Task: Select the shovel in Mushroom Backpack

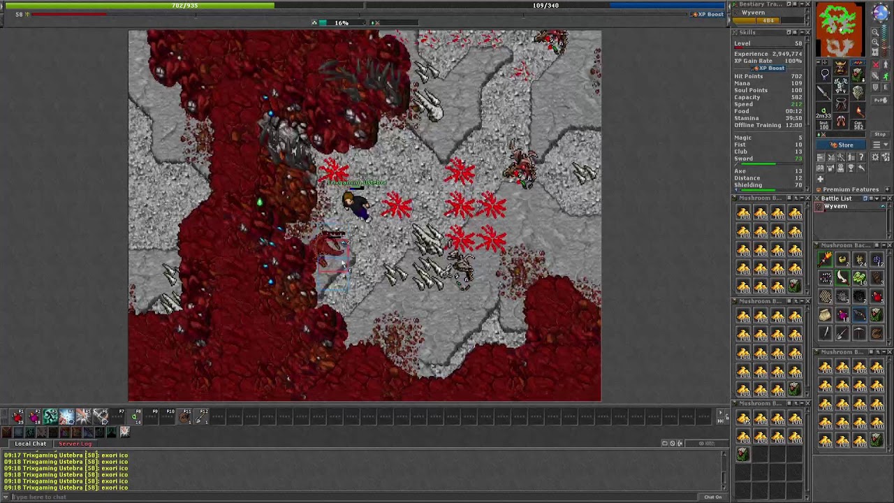Action: click(x=842, y=333)
